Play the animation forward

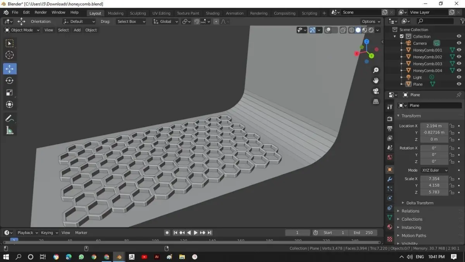(196, 233)
